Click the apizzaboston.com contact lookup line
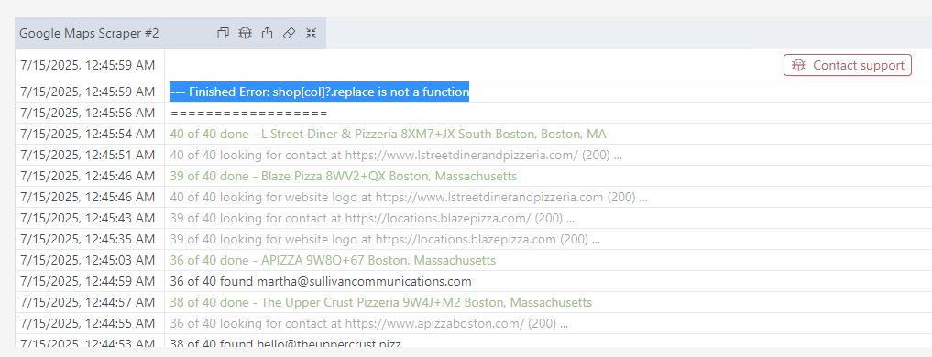The width and height of the screenshot is (932, 357). (x=368, y=324)
